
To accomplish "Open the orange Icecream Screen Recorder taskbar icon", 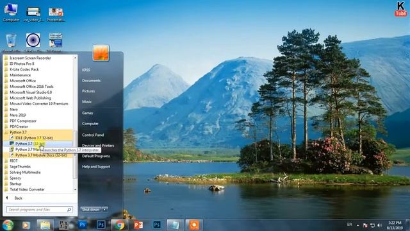I will pos(194,225).
